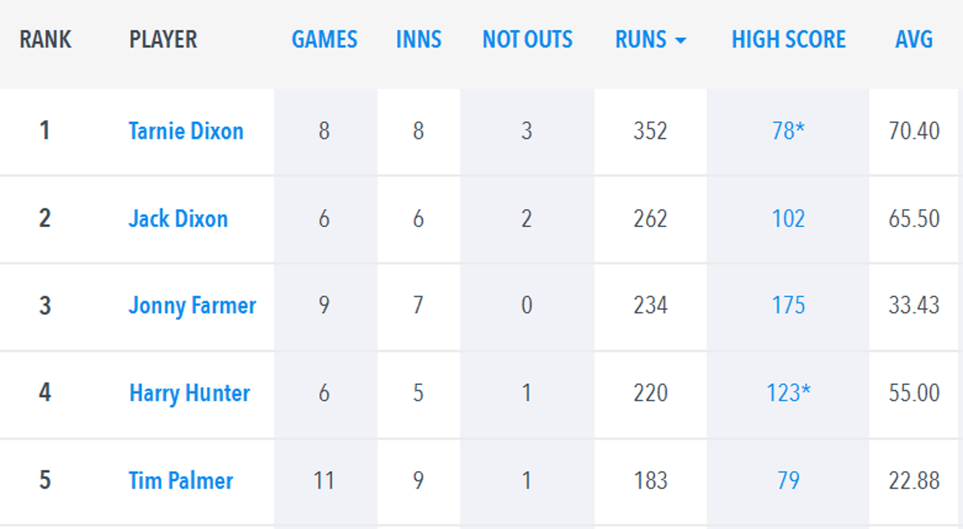Click the RUNS column header text
The image size is (963, 529).
point(641,39)
